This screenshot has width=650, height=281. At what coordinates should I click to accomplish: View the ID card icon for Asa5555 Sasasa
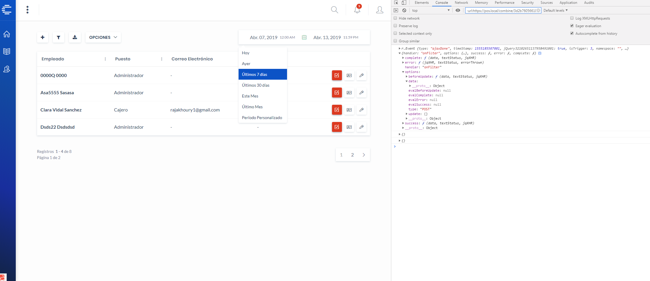349,92
